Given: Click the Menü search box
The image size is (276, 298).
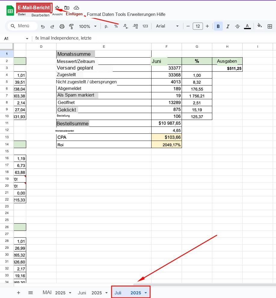Looking at the screenshot, I should coord(22,26).
